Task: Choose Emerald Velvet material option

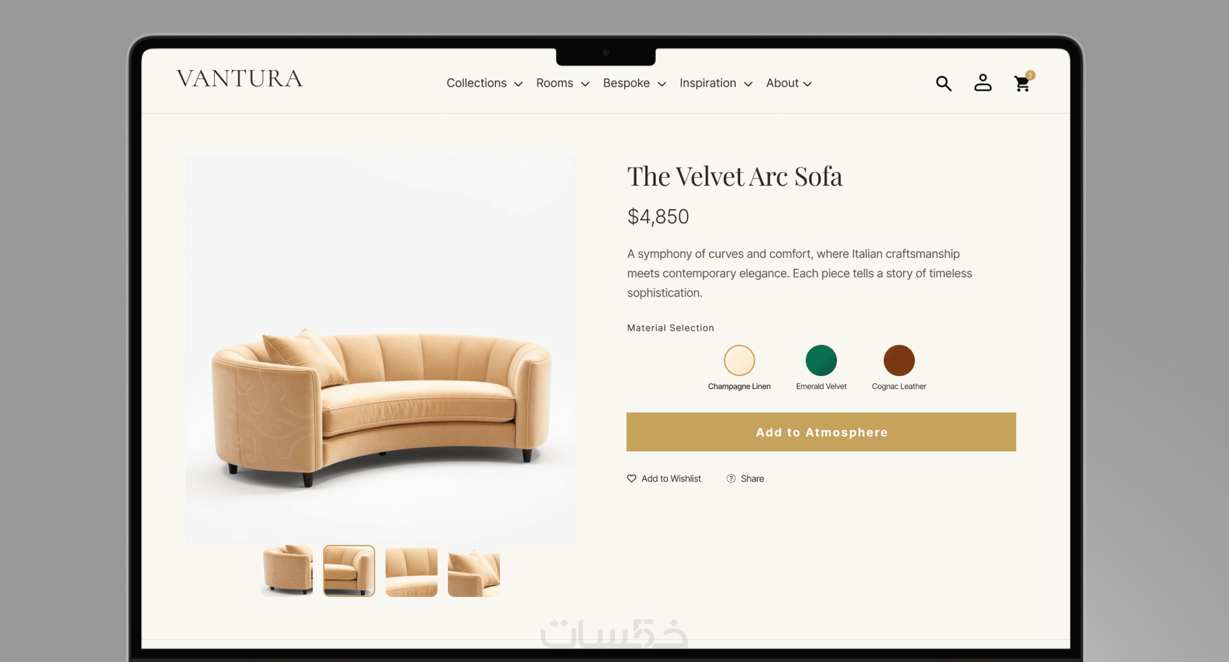Action: coord(821,360)
